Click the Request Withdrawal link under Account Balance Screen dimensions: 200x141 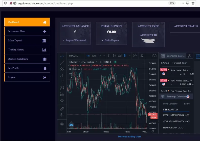coord(76,40)
